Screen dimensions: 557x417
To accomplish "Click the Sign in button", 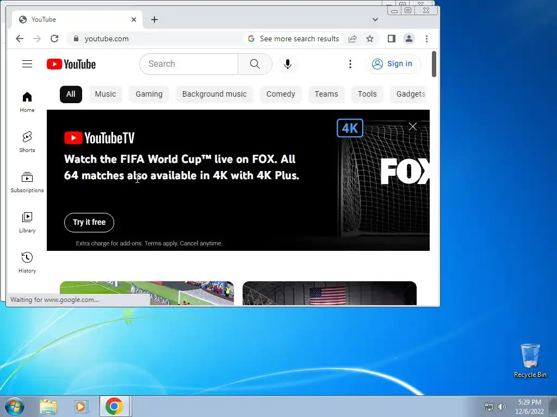I will [393, 64].
